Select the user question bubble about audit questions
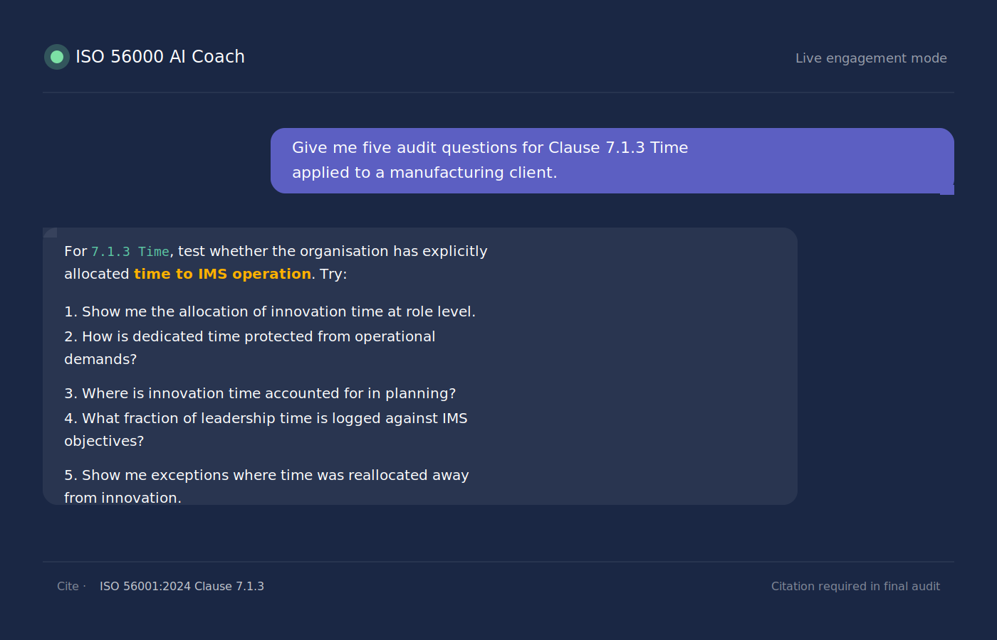 pyautogui.click(x=612, y=161)
